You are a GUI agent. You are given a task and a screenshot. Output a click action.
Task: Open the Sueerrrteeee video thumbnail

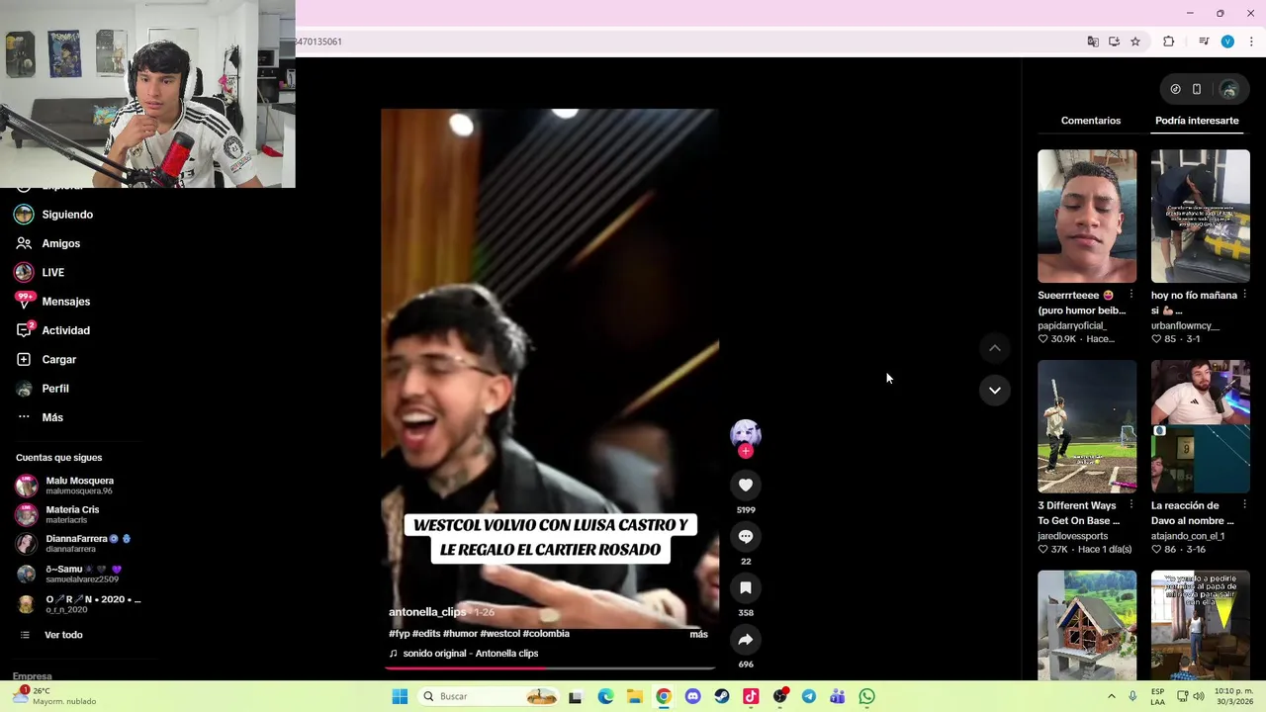(x=1087, y=216)
